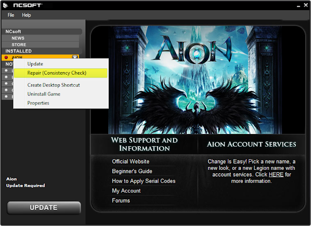Click the NCsoft sidebar header
Image resolution: width=311 pixels, height=226 pixels.
click(42, 31)
